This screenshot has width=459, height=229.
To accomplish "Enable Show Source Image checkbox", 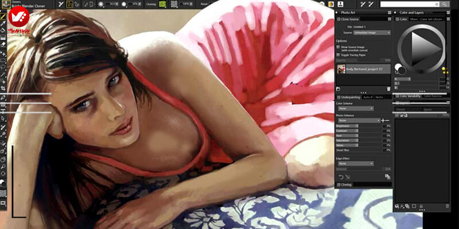I will pyautogui.click(x=338, y=47).
